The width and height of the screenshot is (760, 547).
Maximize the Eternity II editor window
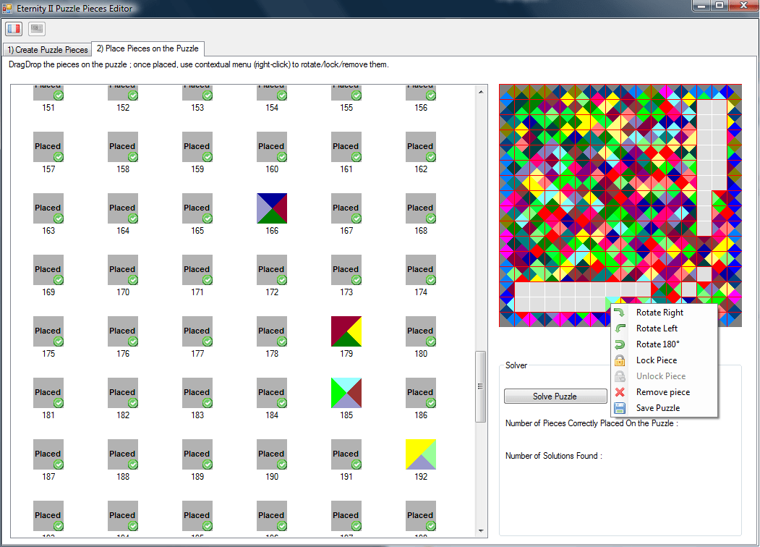click(x=720, y=5)
